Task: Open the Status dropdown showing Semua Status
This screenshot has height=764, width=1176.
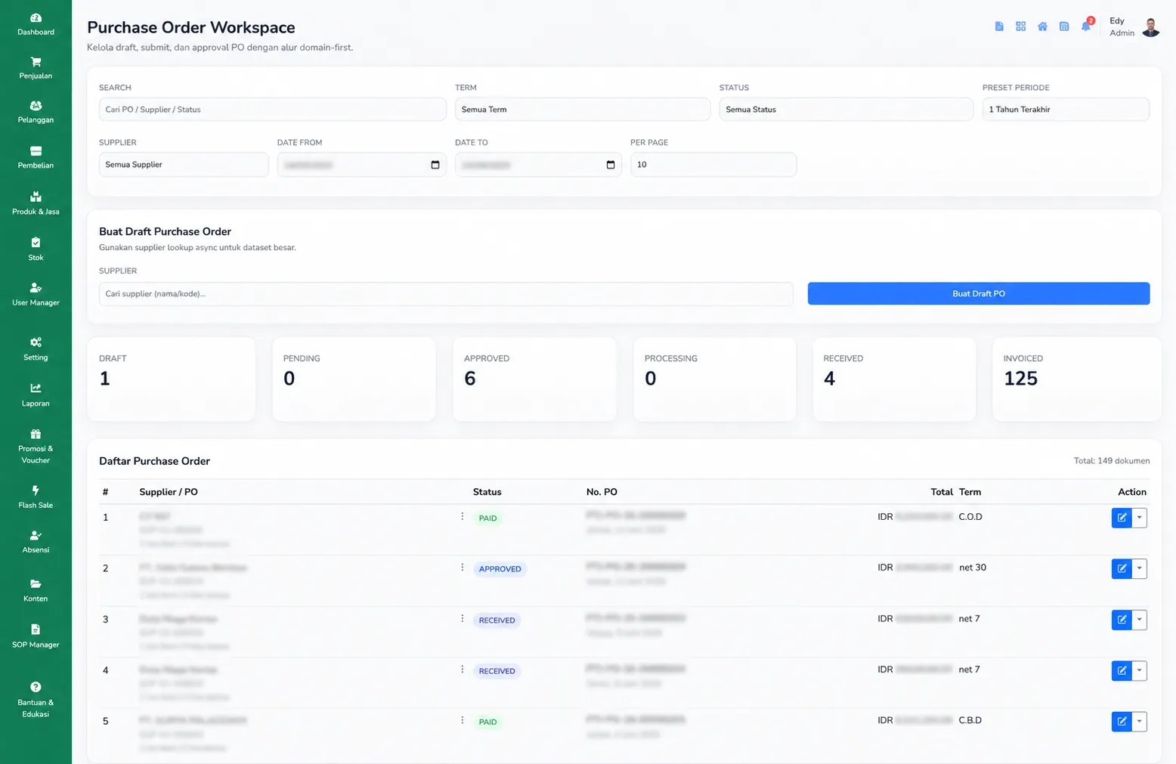Action: 846,110
